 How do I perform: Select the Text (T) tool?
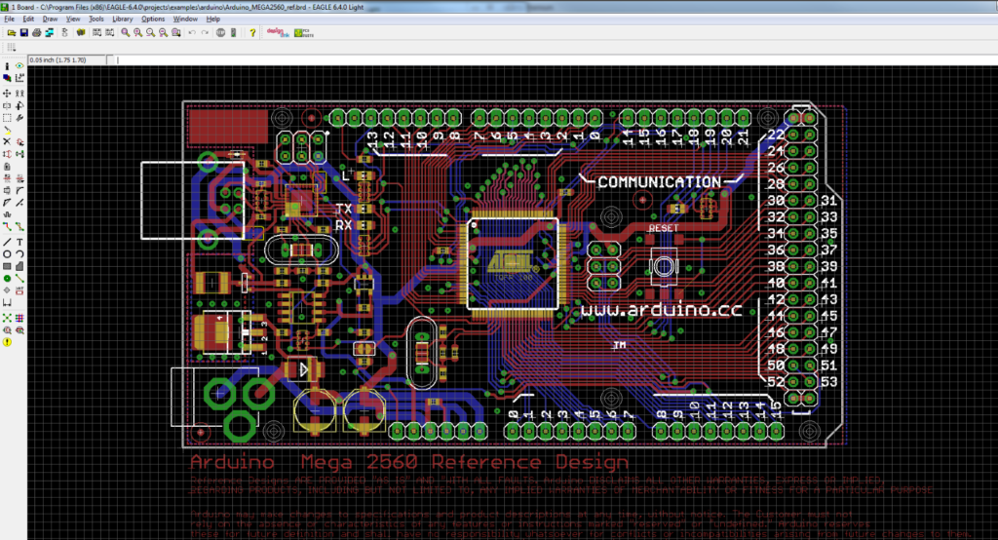point(19,242)
